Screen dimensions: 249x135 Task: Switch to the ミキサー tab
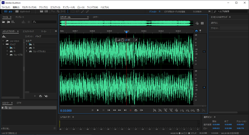pos(96,17)
